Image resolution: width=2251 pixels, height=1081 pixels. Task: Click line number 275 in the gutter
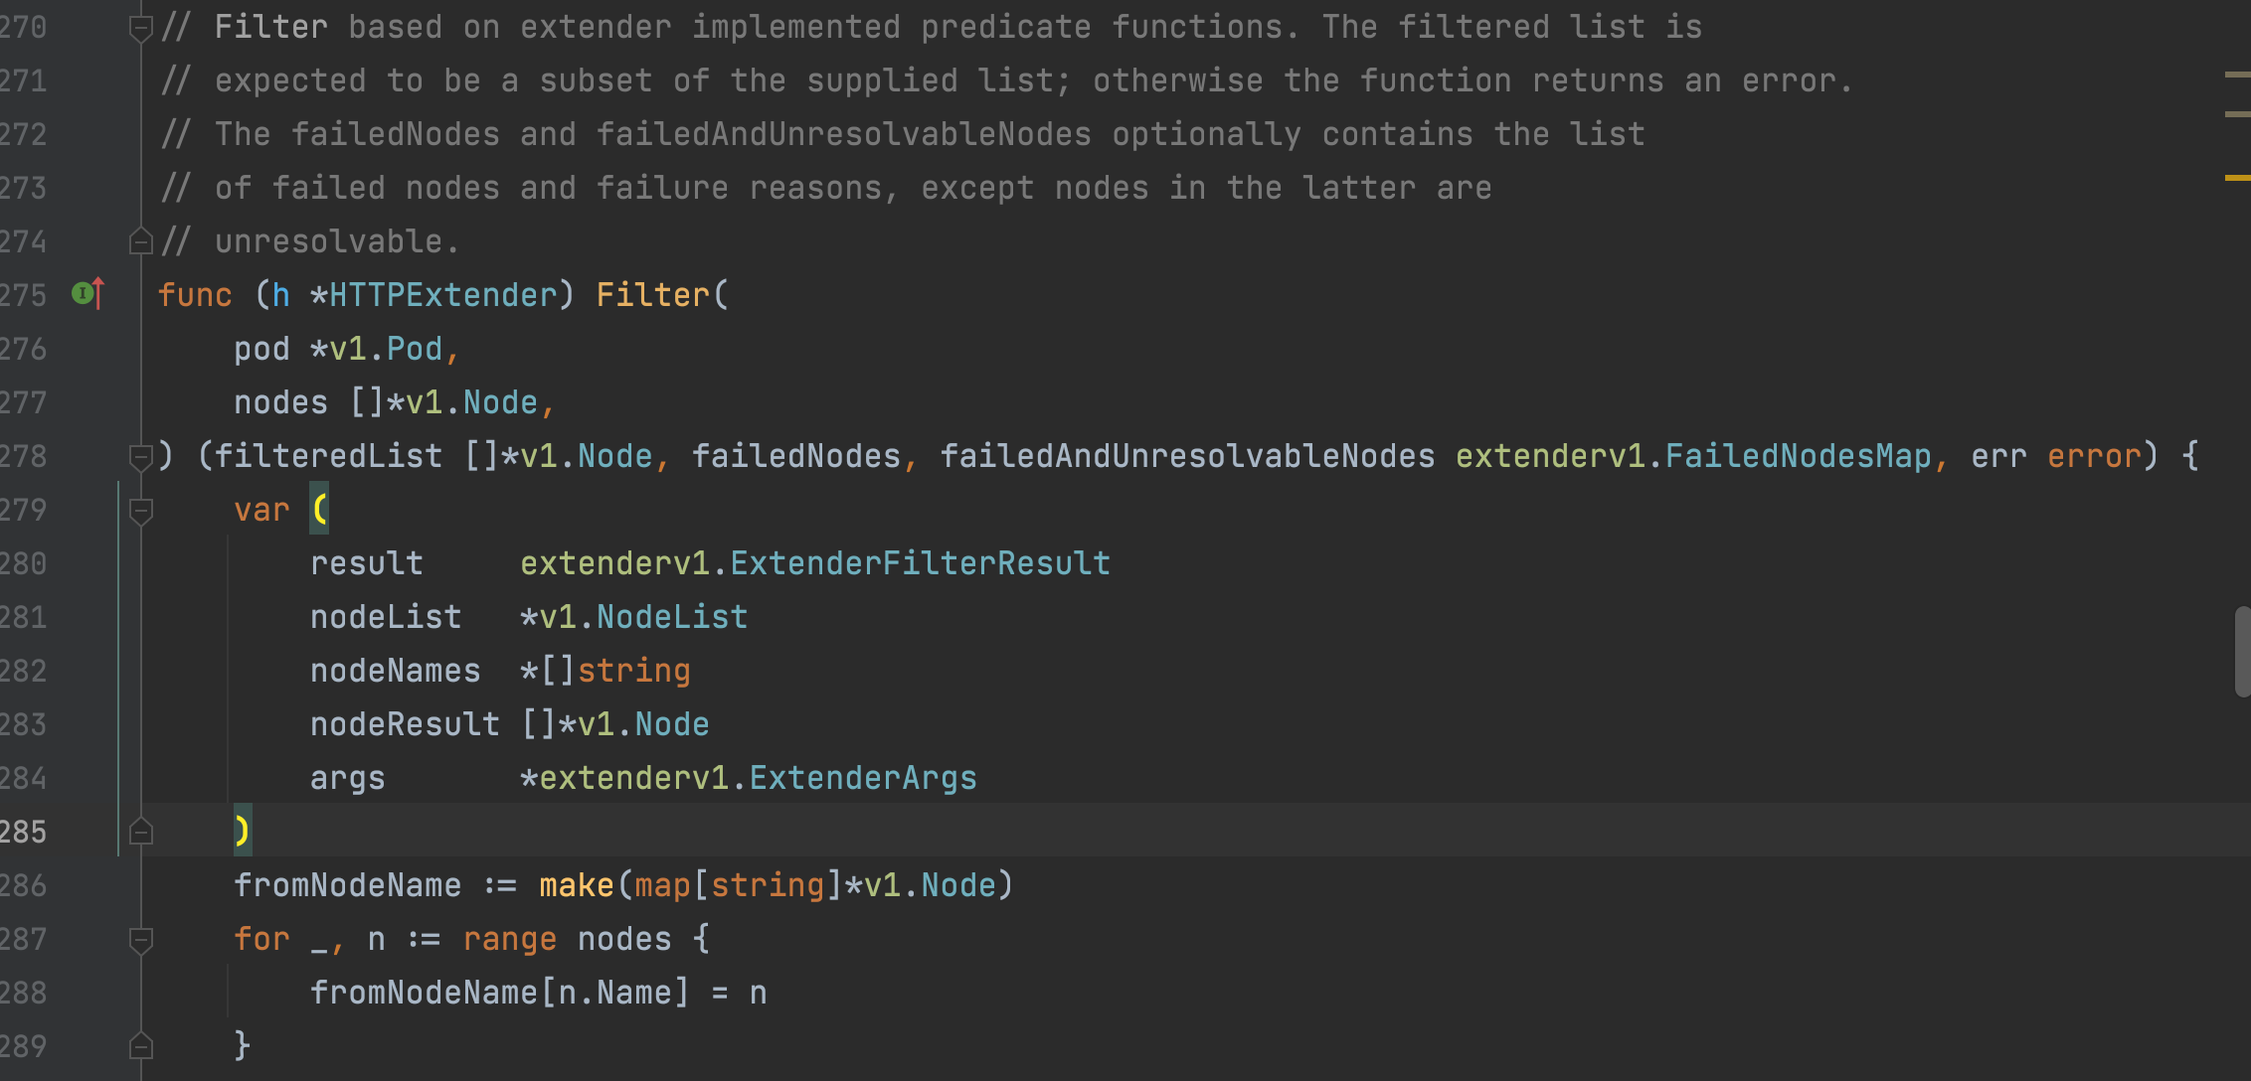pyautogui.click(x=24, y=295)
